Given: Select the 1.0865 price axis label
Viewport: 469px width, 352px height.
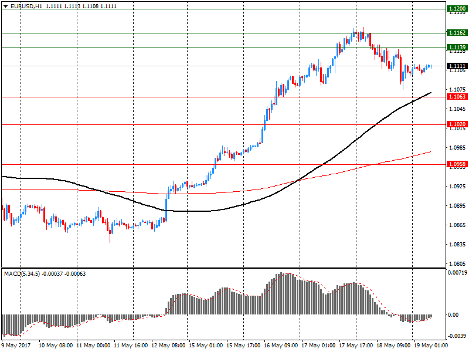Looking at the screenshot, I should point(457,225).
